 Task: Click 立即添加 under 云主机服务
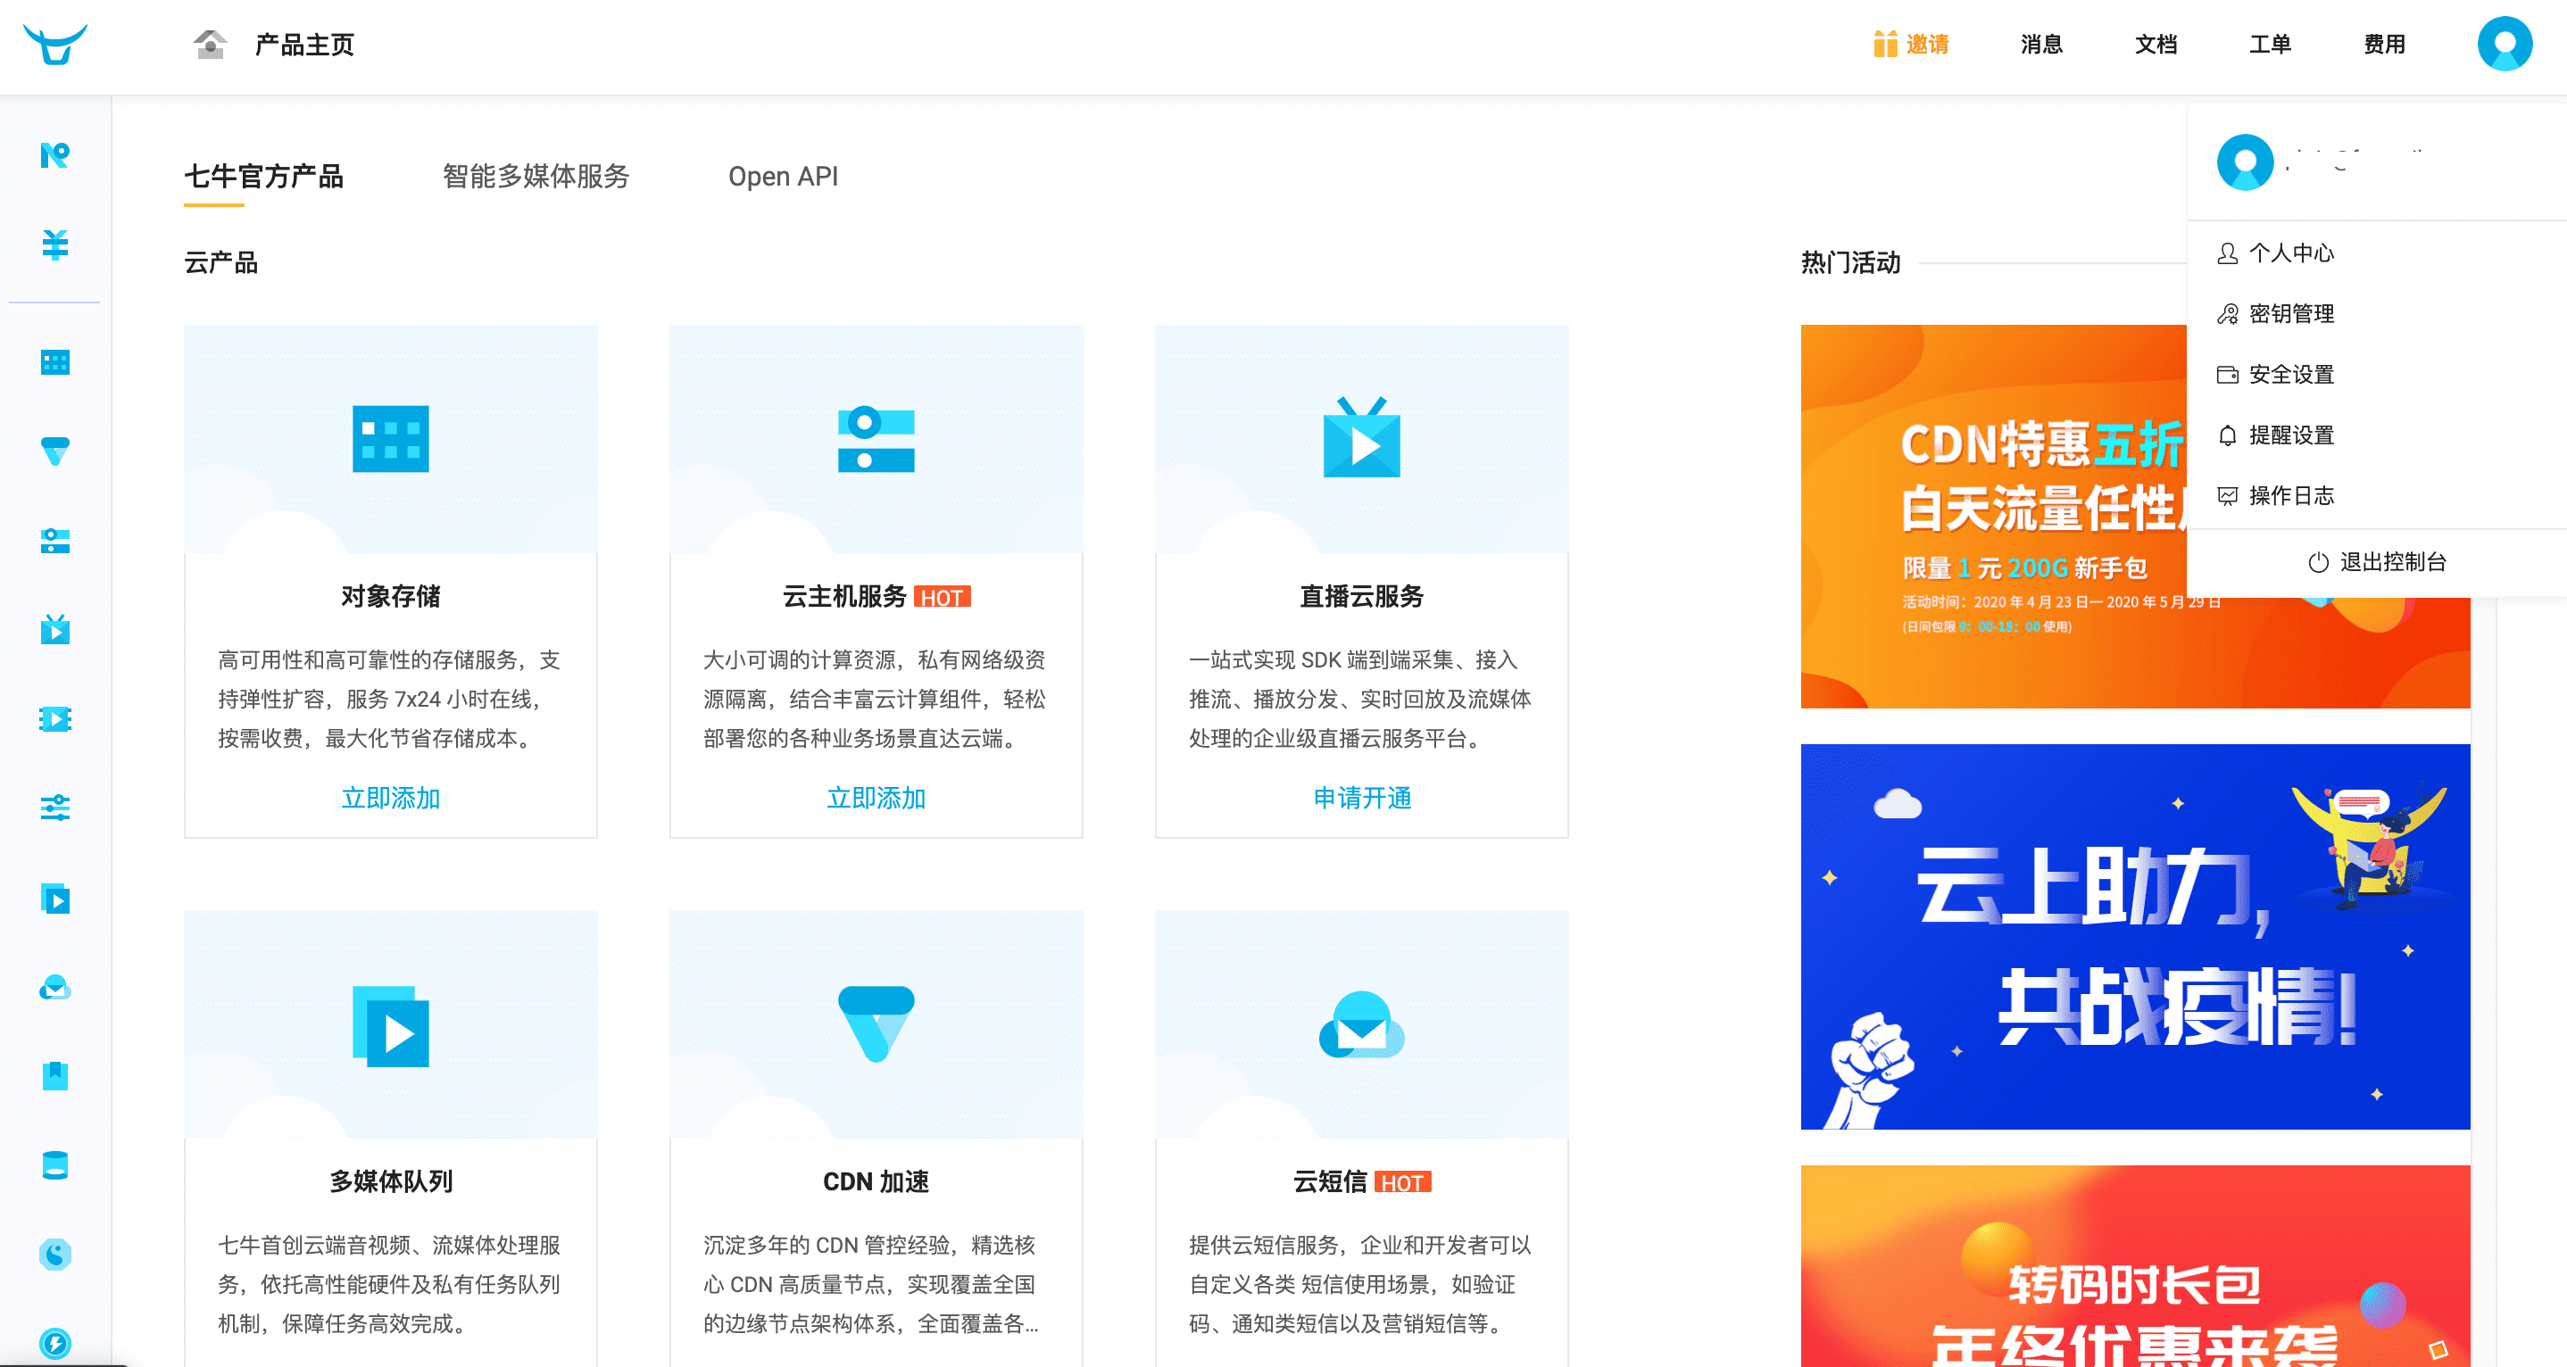coord(876,798)
